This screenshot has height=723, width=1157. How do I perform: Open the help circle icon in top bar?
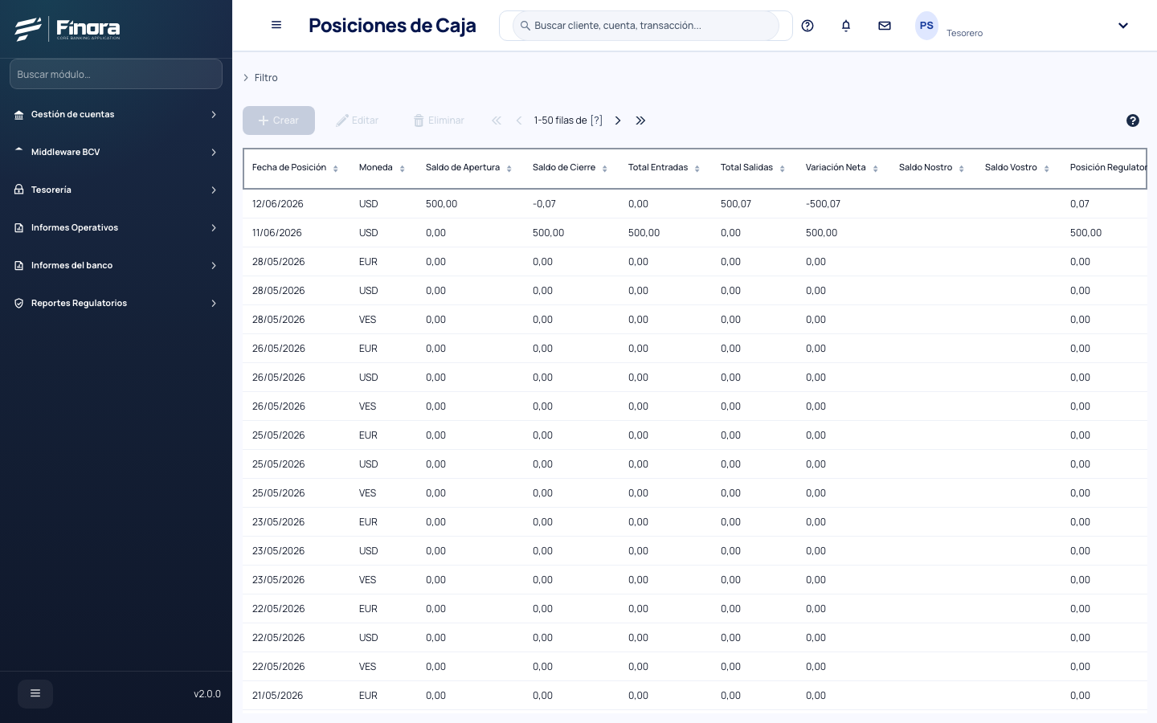(807, 26)
